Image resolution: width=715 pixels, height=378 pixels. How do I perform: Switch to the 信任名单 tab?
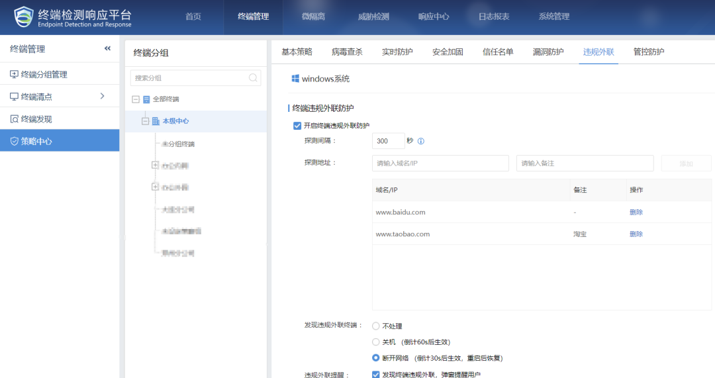click(x=498, y=52)
